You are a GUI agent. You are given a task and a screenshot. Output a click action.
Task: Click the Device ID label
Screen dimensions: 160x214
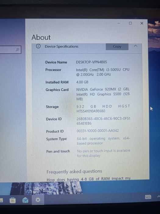click(54, 119)
